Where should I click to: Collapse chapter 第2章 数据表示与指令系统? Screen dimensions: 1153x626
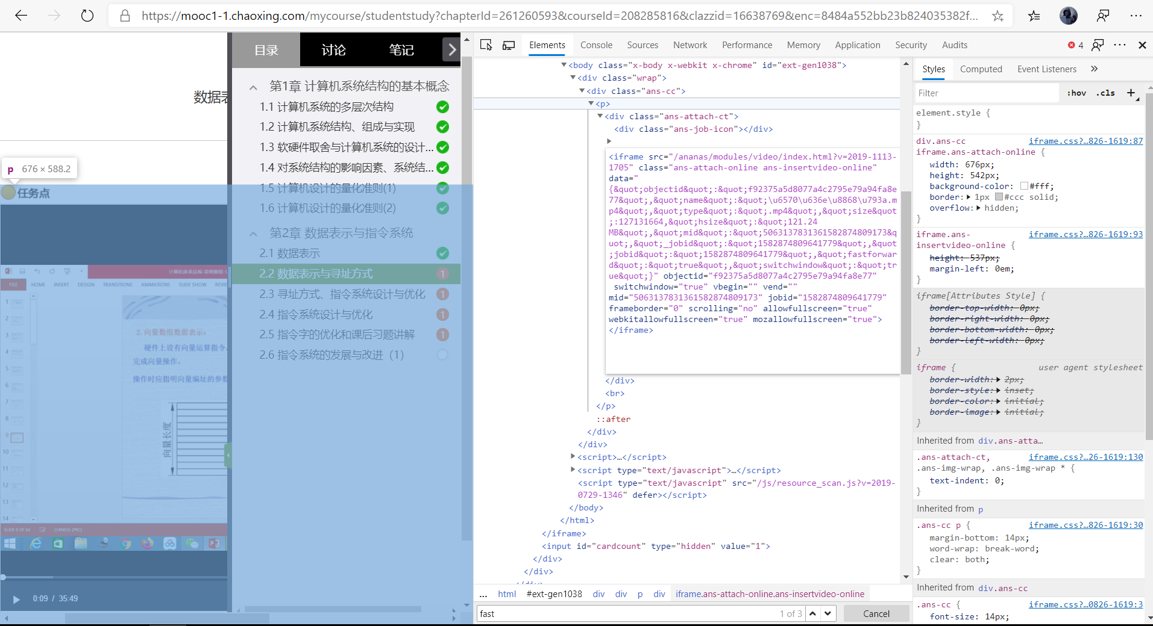(x=253, y=234)
